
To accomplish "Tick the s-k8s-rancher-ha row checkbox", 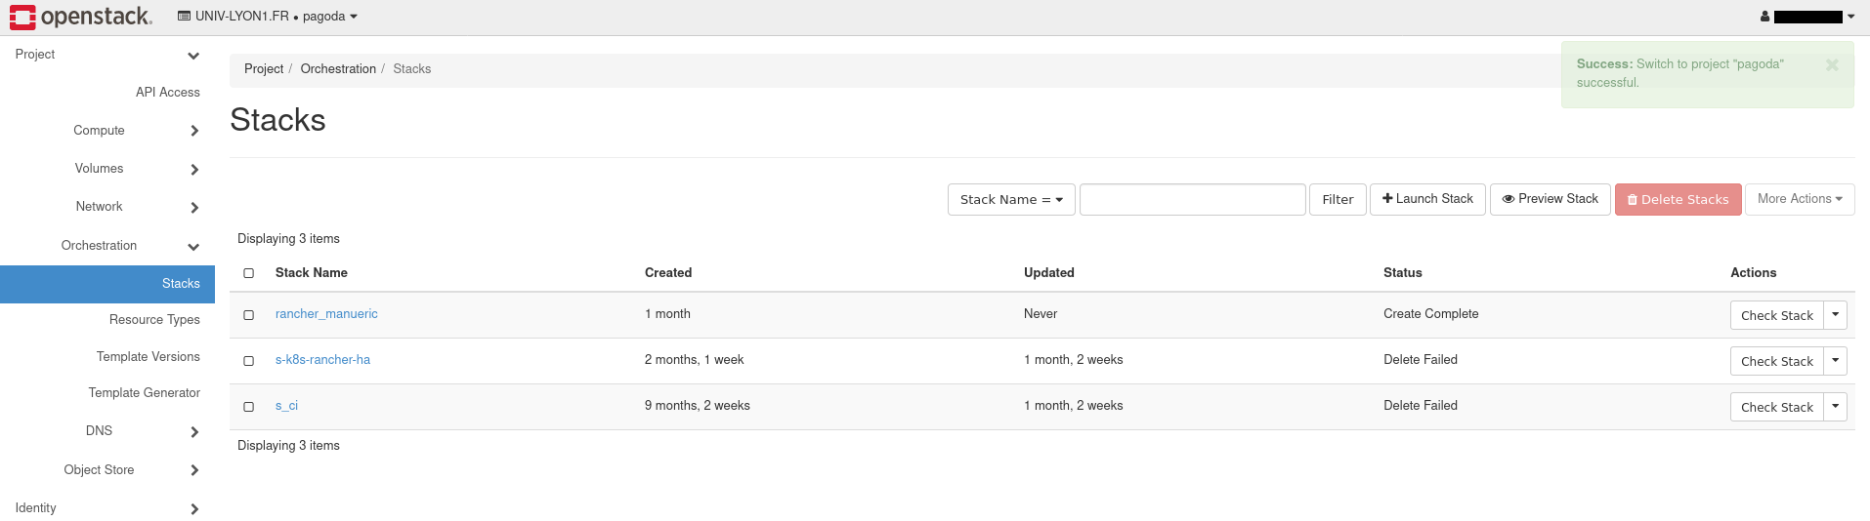I will [249, 361].
